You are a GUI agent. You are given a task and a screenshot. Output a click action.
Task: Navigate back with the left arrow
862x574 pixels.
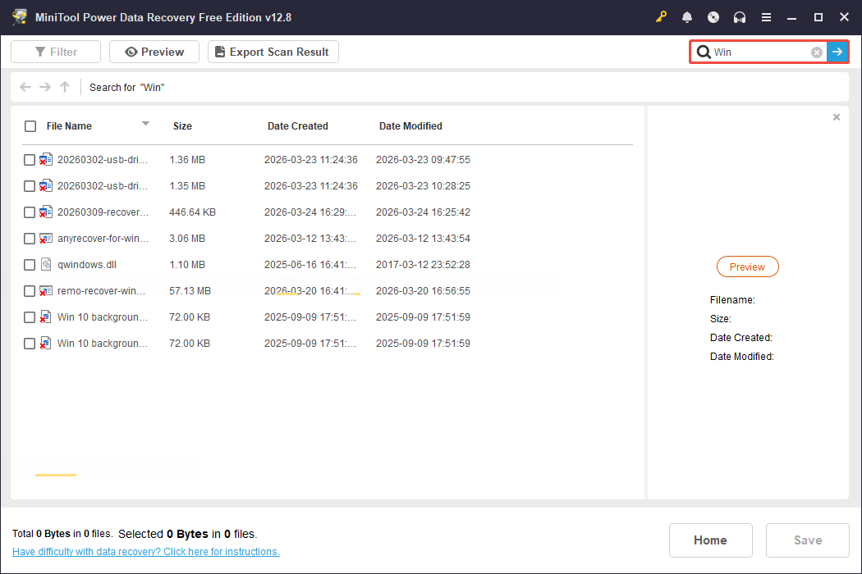[x=25, y=87]
